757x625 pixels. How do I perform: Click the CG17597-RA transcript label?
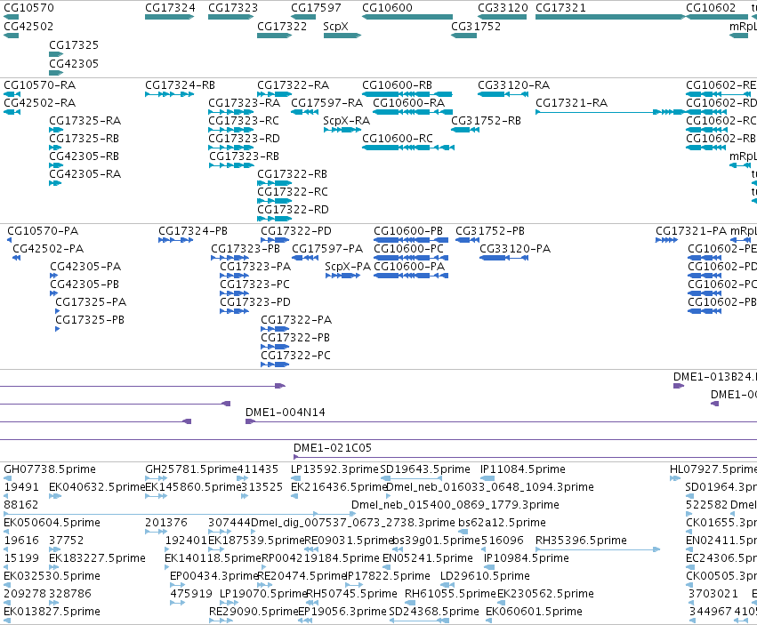(x=326, y=103)
